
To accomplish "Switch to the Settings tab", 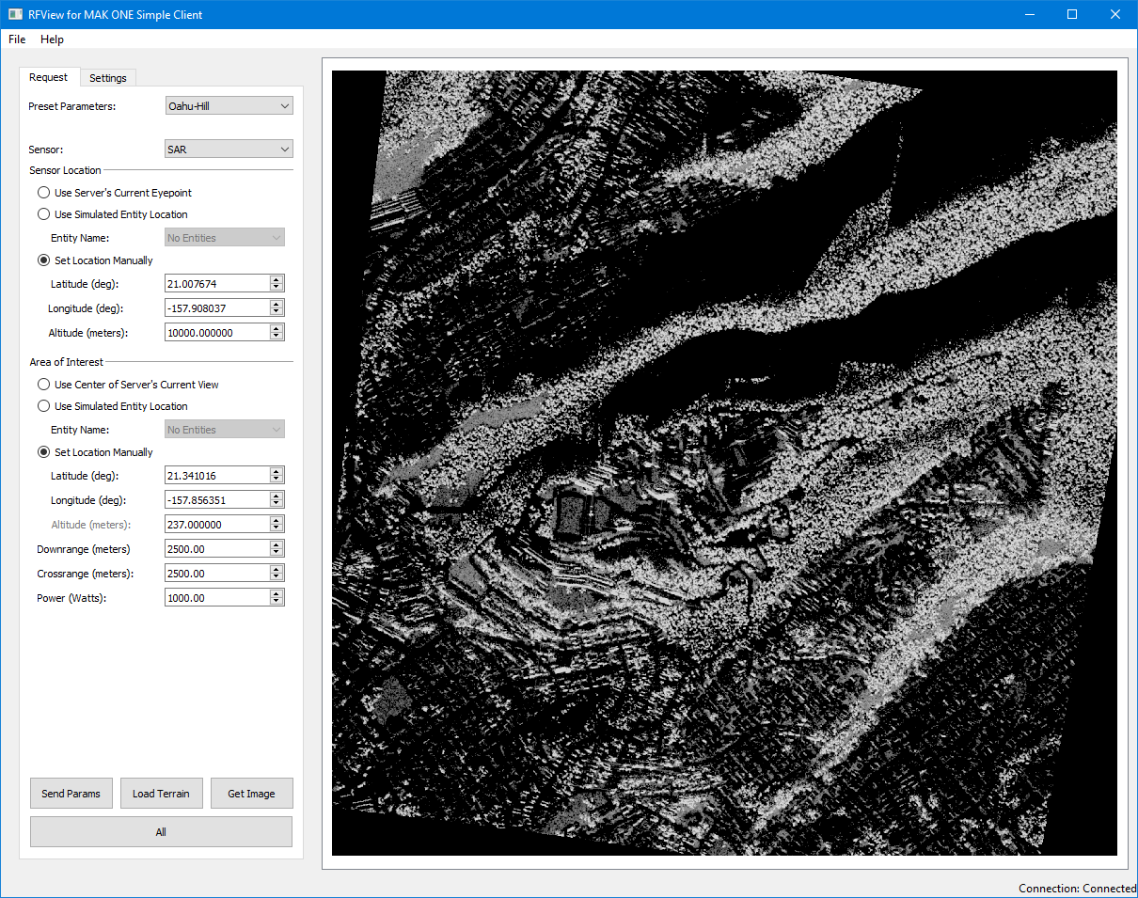I will (x=108, y=78).
